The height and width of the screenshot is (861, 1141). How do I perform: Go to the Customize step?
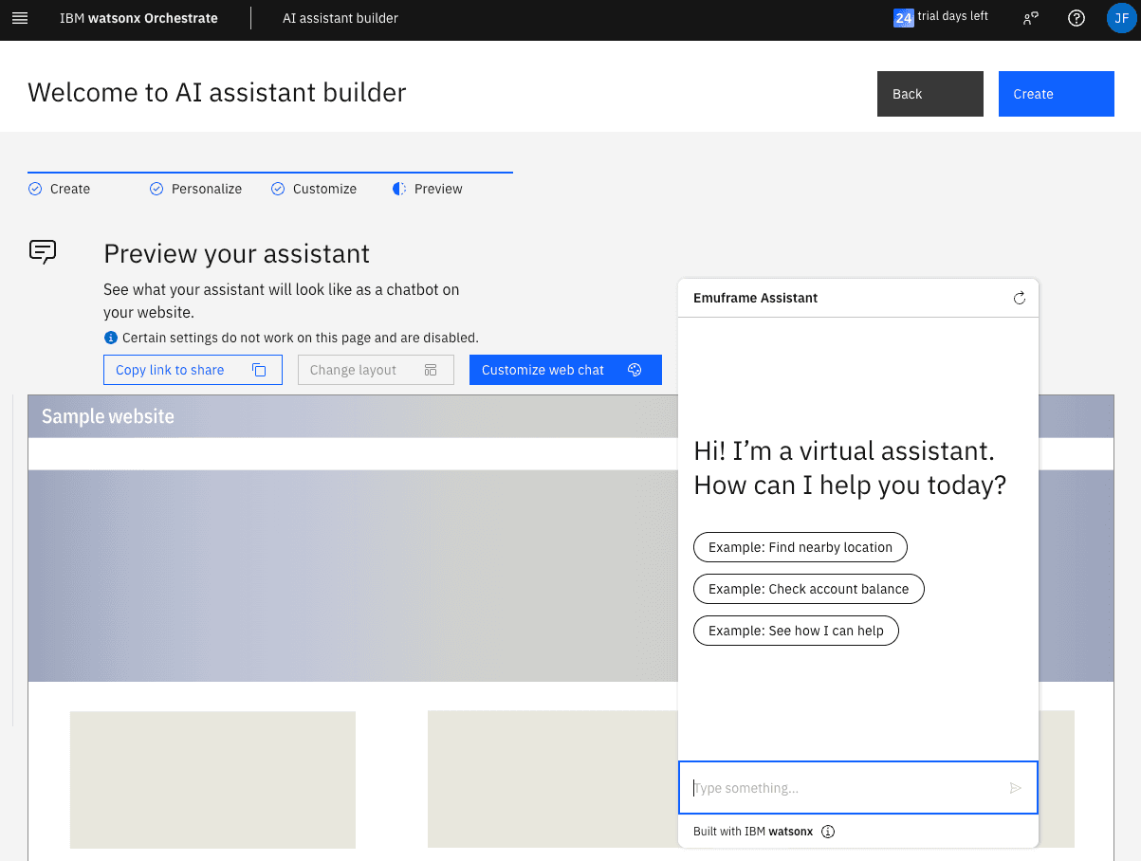click(314, 189)
